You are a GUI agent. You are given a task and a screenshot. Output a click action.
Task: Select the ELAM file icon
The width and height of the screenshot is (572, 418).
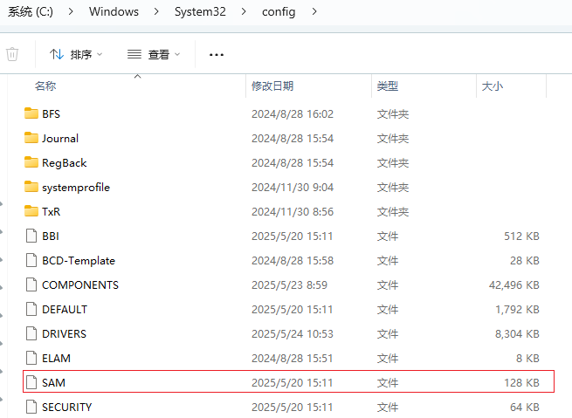(31, 358)
